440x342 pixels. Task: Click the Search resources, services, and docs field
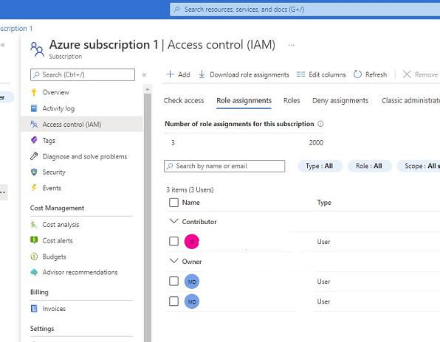(305, 10)
